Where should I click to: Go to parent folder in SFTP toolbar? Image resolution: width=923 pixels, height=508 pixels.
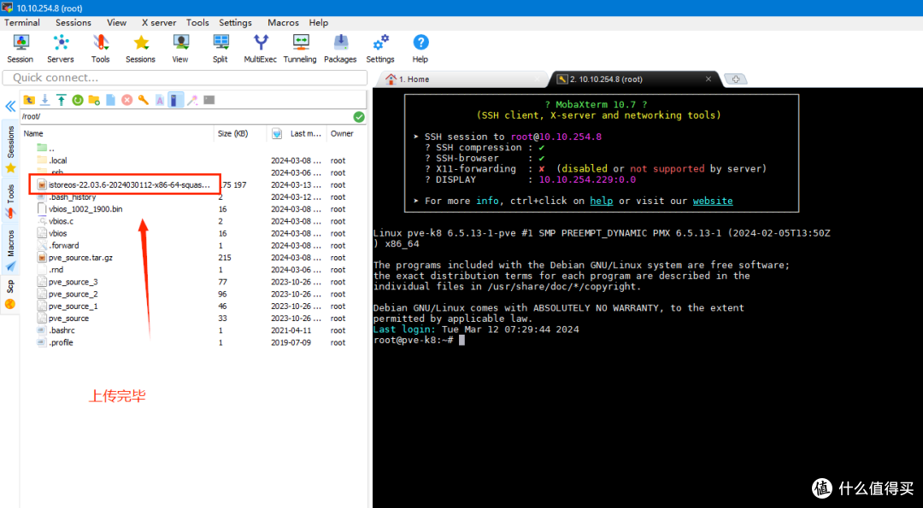(x=29, y=100)
